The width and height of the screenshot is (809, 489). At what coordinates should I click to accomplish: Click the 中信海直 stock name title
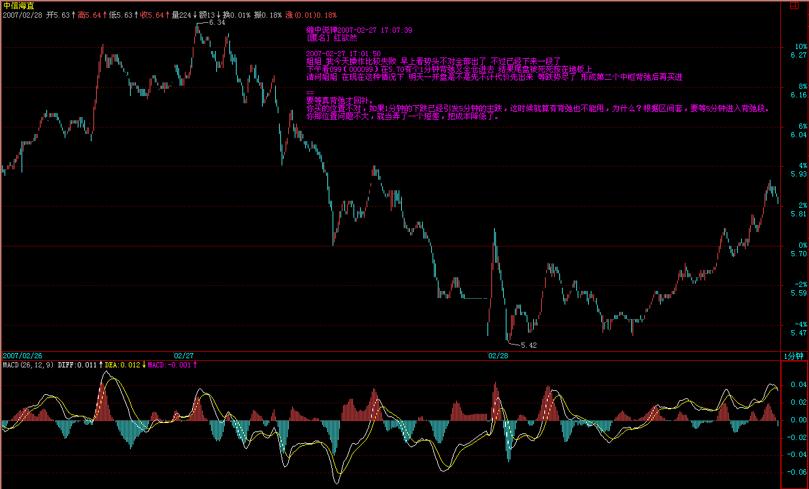(18, 5)
